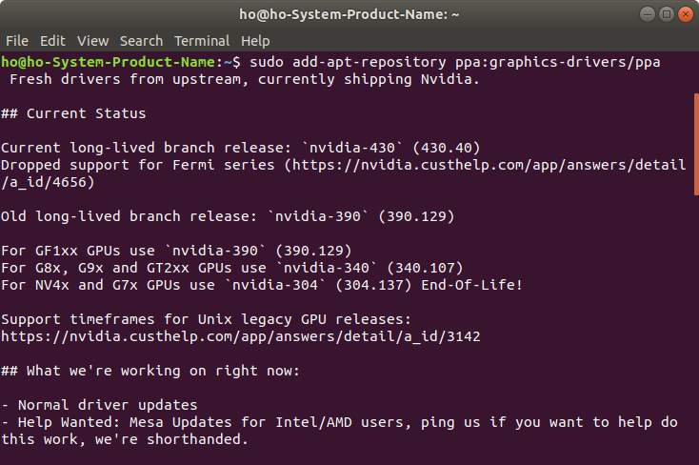Screen dimensions: 699x465
Task: Open the File menu
Action: click(x=17, y=41)
